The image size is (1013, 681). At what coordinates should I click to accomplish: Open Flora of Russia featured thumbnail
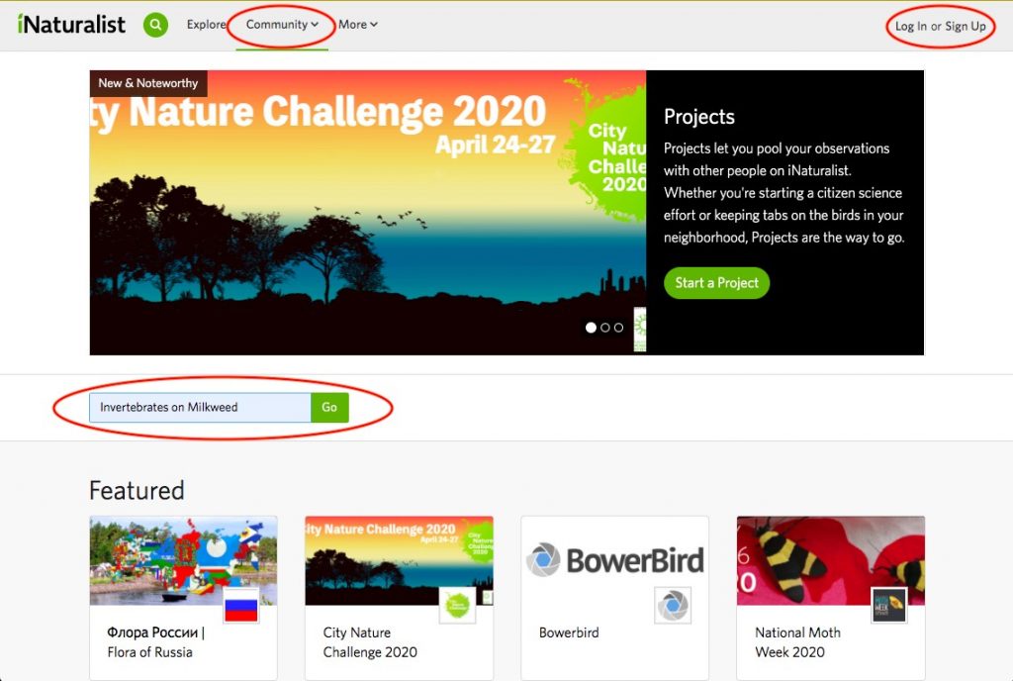click(x=183, y=561)
